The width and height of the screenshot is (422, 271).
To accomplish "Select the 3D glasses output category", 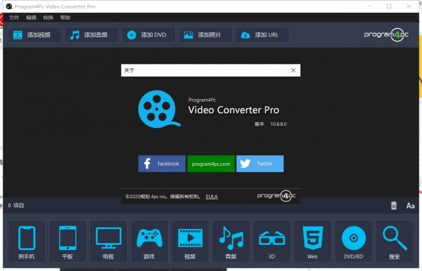I will 271,242.
